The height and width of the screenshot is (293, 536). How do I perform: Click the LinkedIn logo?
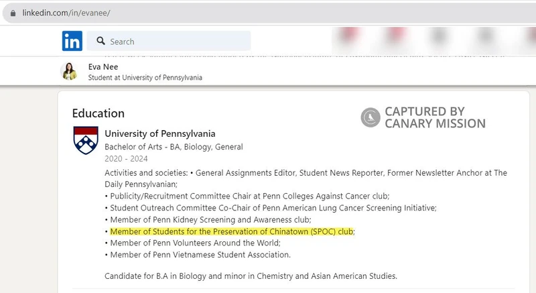[x=72, y=41]
